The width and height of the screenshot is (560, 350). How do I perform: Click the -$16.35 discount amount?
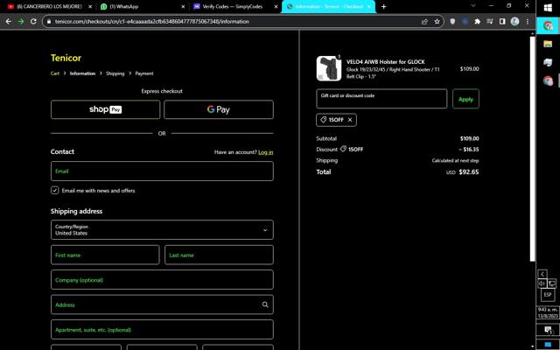(469, 150)
